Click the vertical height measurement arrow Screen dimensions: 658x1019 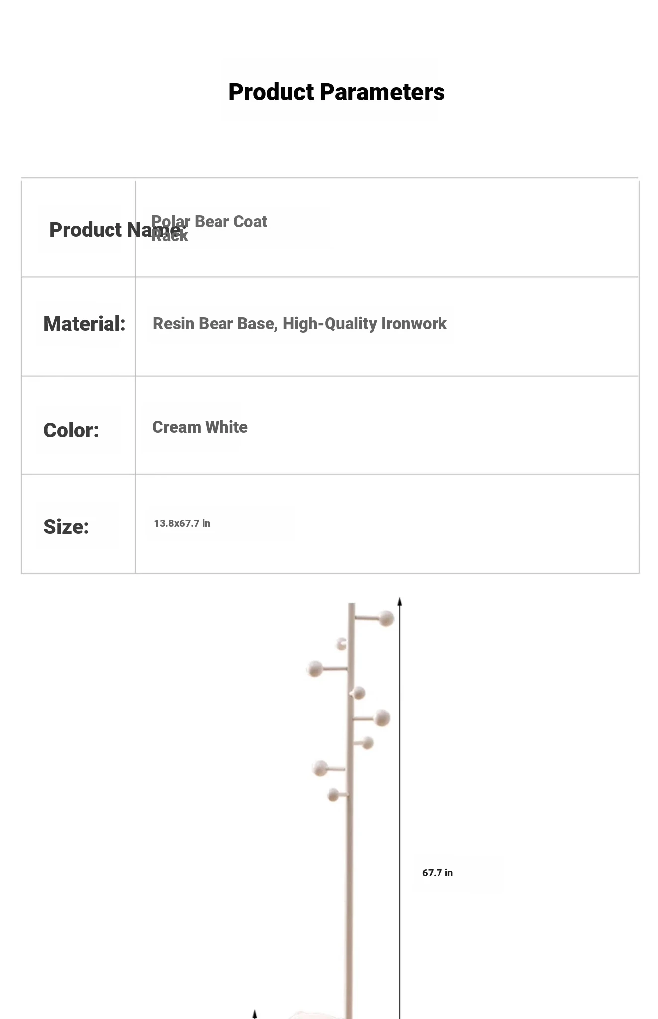click(399, 809)
